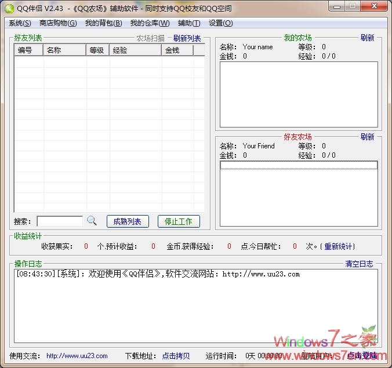Image resolution: width=392 pixels, height=368 pixels.
Task: Open the 辅助(T) menu
Action: pyautogui.click(x=188, y=23)
